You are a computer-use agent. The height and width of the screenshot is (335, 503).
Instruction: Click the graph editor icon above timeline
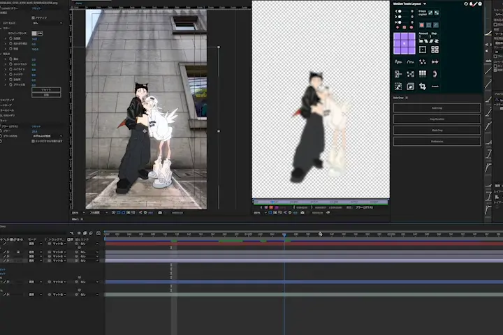tap(99, 233)
